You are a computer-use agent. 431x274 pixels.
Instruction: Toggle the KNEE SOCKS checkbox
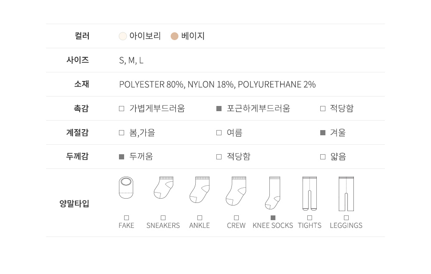tap(273, 218)
